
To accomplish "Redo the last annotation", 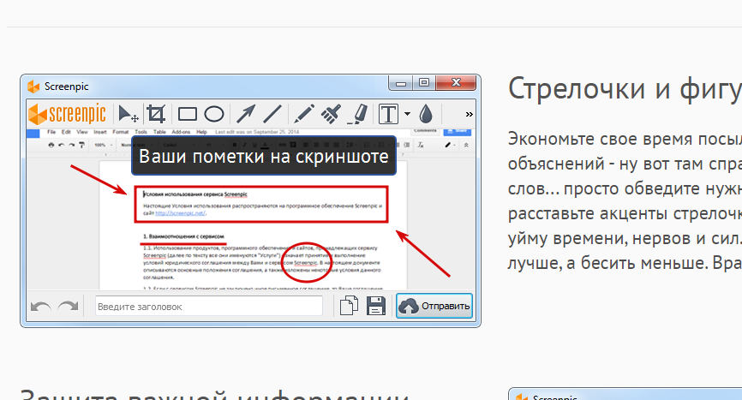I will click(x=69, y=307).
